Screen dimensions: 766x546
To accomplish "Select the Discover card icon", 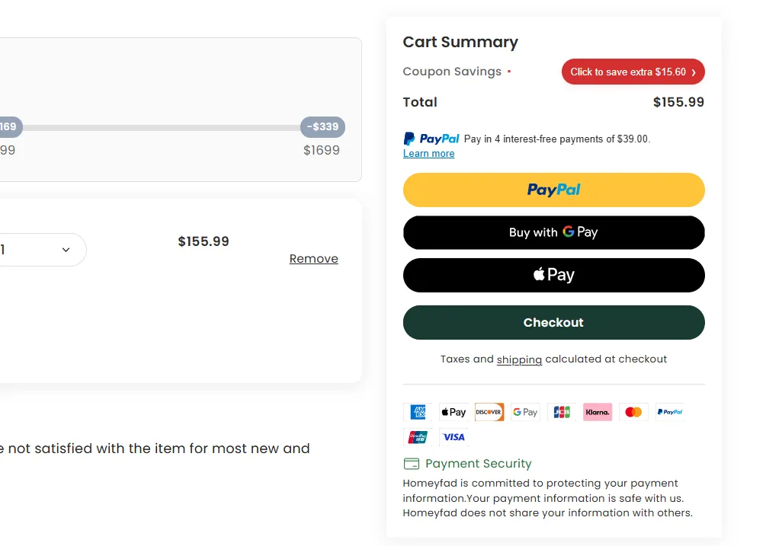I will point(489,411).
